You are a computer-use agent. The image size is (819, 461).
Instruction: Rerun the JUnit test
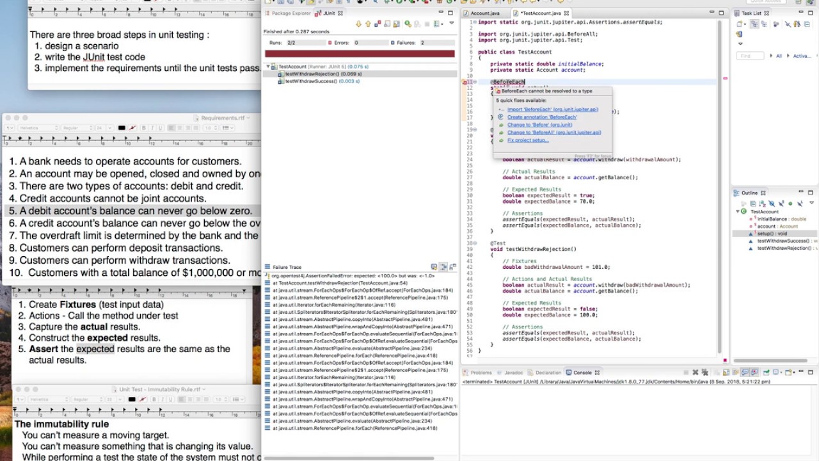pyautogui.click(x=408, y=24)
